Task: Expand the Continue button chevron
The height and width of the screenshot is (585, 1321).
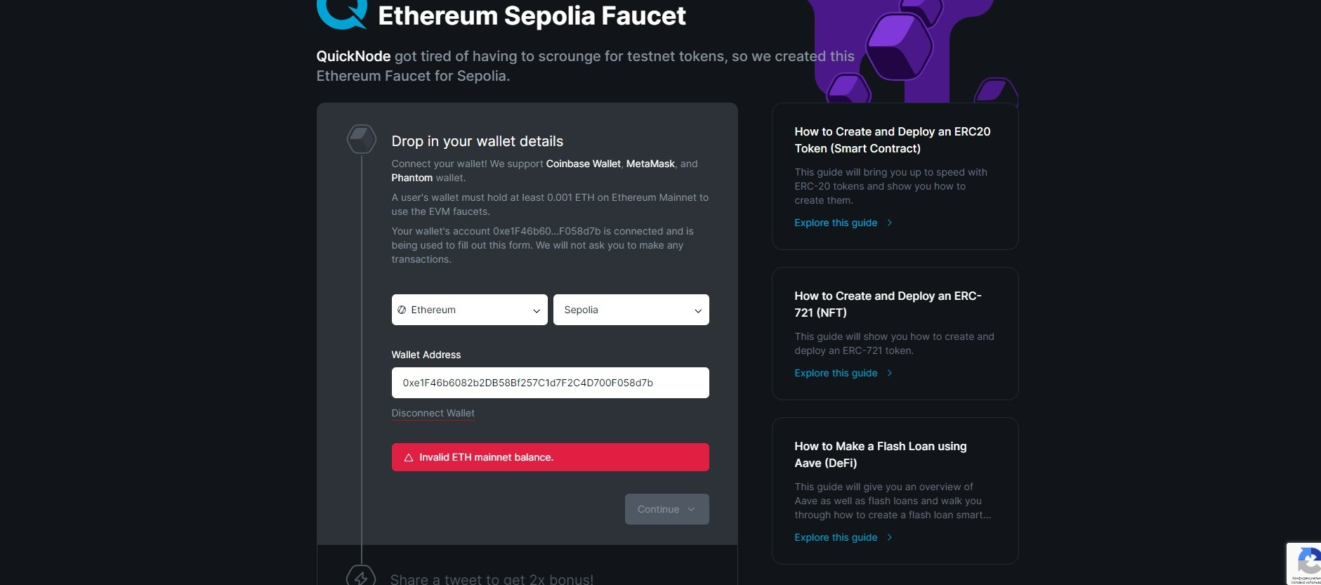Action: point(691,509)
